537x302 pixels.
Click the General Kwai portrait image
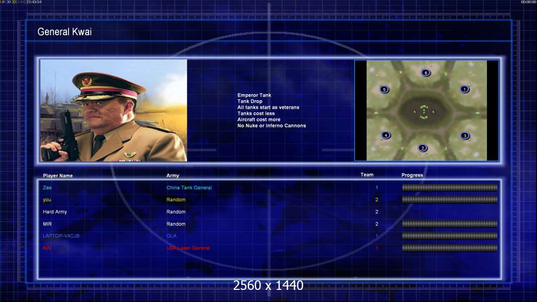click(114, 110)
